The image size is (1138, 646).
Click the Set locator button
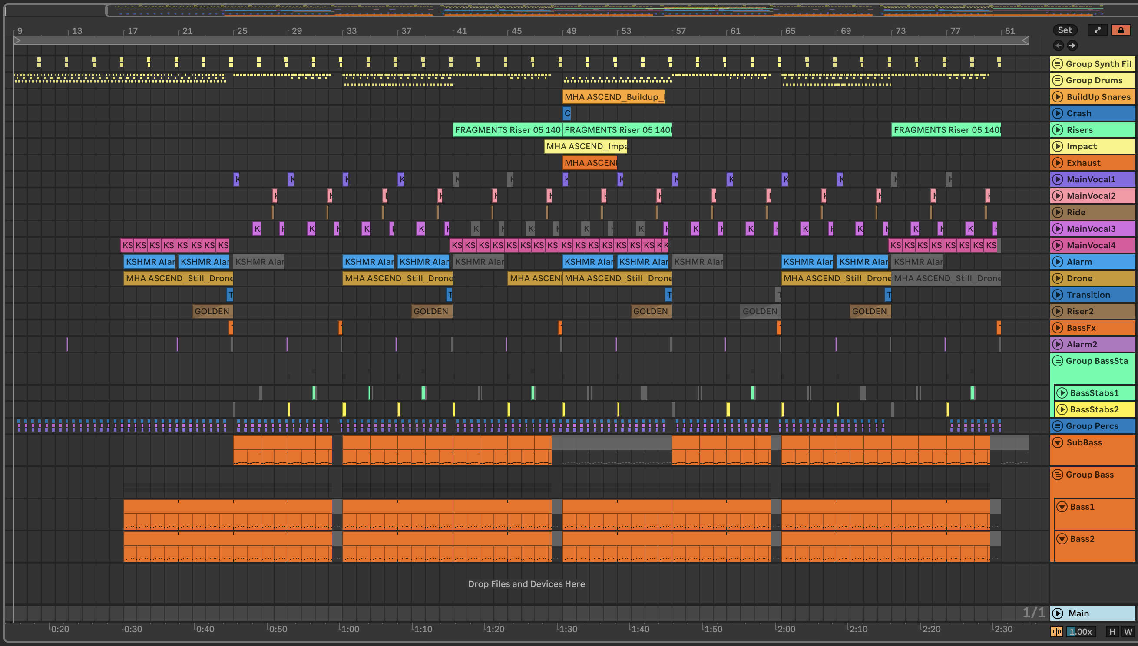tap(1064, 30)
